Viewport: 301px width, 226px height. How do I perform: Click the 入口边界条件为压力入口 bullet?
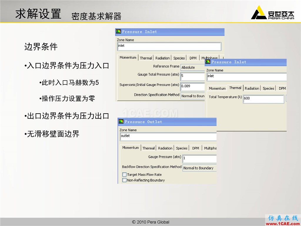[x=67, y=66]
